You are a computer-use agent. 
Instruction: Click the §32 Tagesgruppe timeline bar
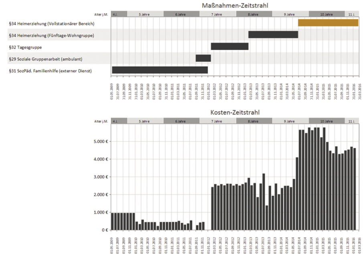coord(229,46)
